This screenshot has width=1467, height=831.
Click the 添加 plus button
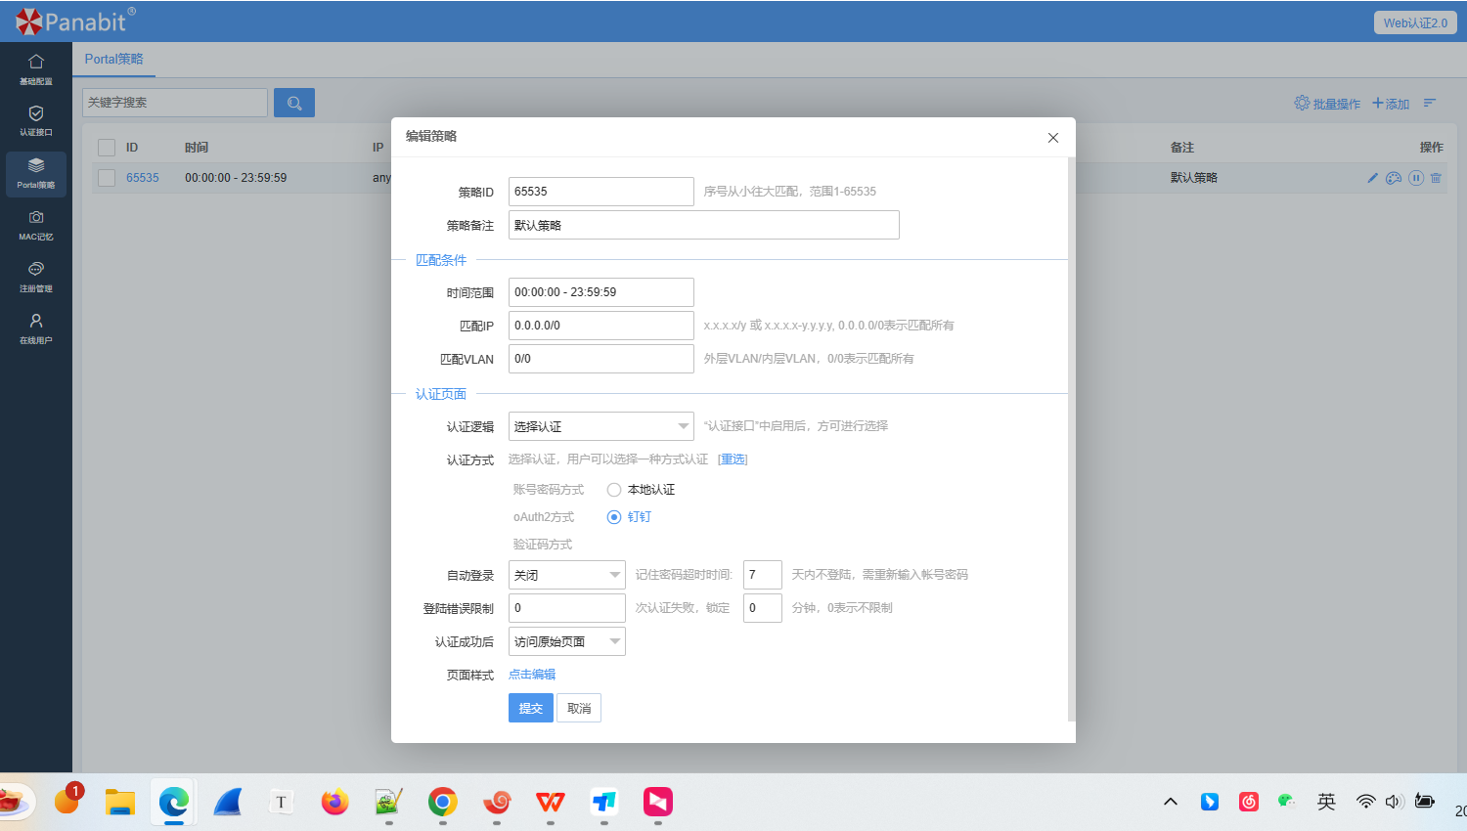click(x=1391, y=104)
